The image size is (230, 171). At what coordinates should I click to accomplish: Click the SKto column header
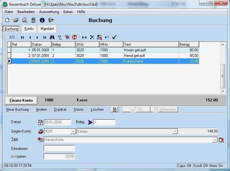coord(87,44)
